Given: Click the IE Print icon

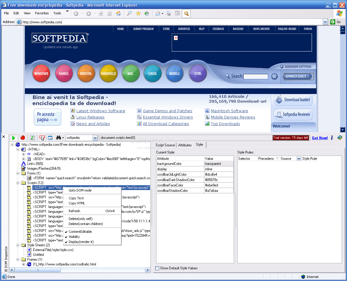Looking at the screenshot, I should click(x=169, y=14).
